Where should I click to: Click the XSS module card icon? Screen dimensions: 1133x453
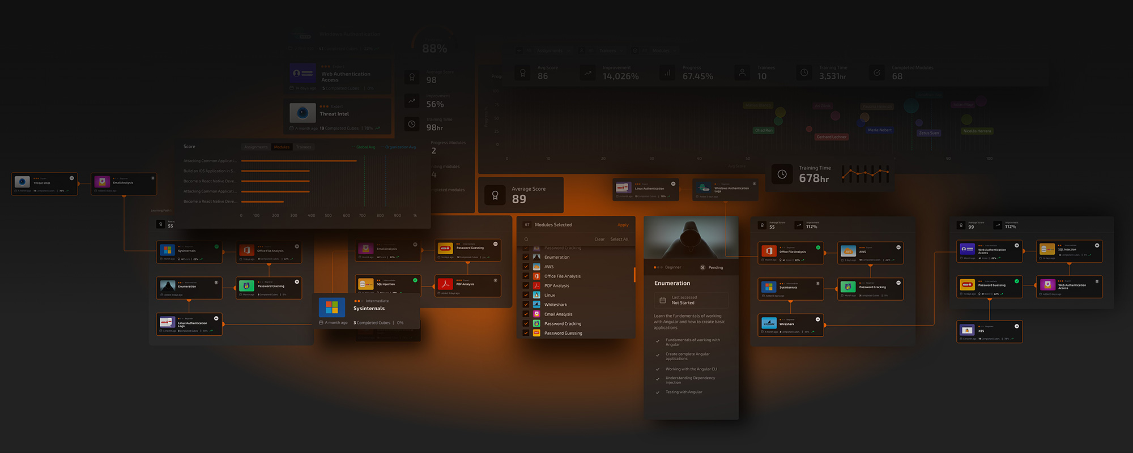click(967, 330)
